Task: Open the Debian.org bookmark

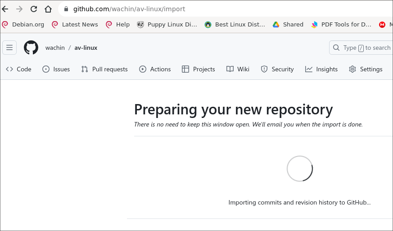Action: [23, 25]
